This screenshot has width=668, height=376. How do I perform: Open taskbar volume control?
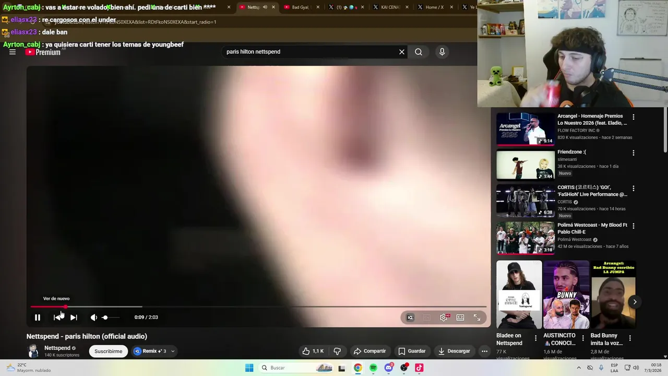(x=636, y=368)
